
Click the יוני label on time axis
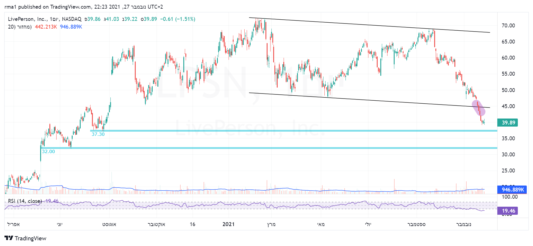click(x=60, y=224)
